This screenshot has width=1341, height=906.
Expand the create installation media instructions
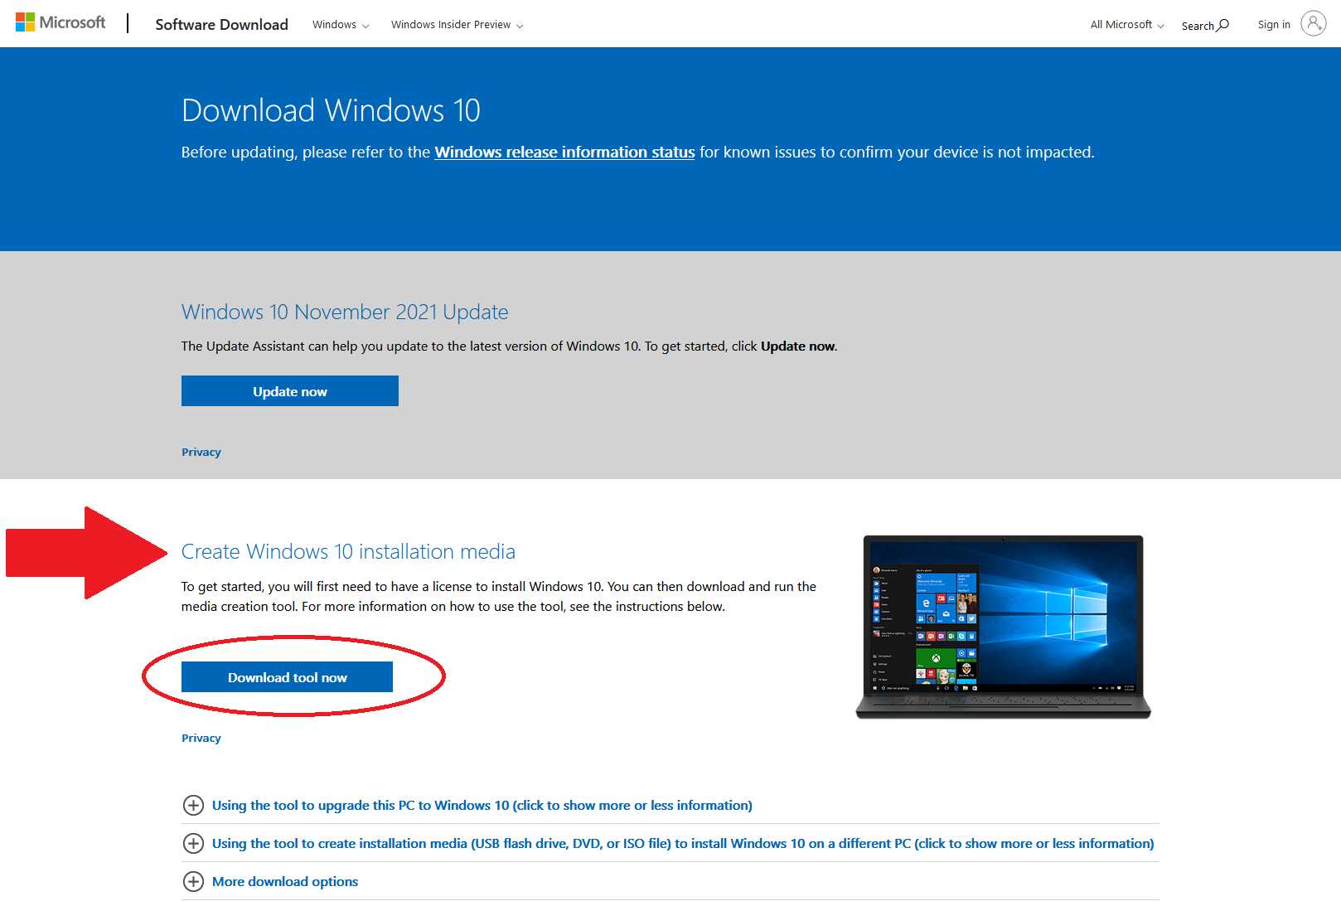pyautogui.click(x=682, y=843)
